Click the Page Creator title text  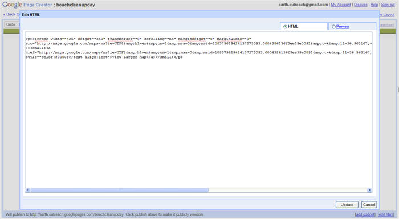(38, 5)
